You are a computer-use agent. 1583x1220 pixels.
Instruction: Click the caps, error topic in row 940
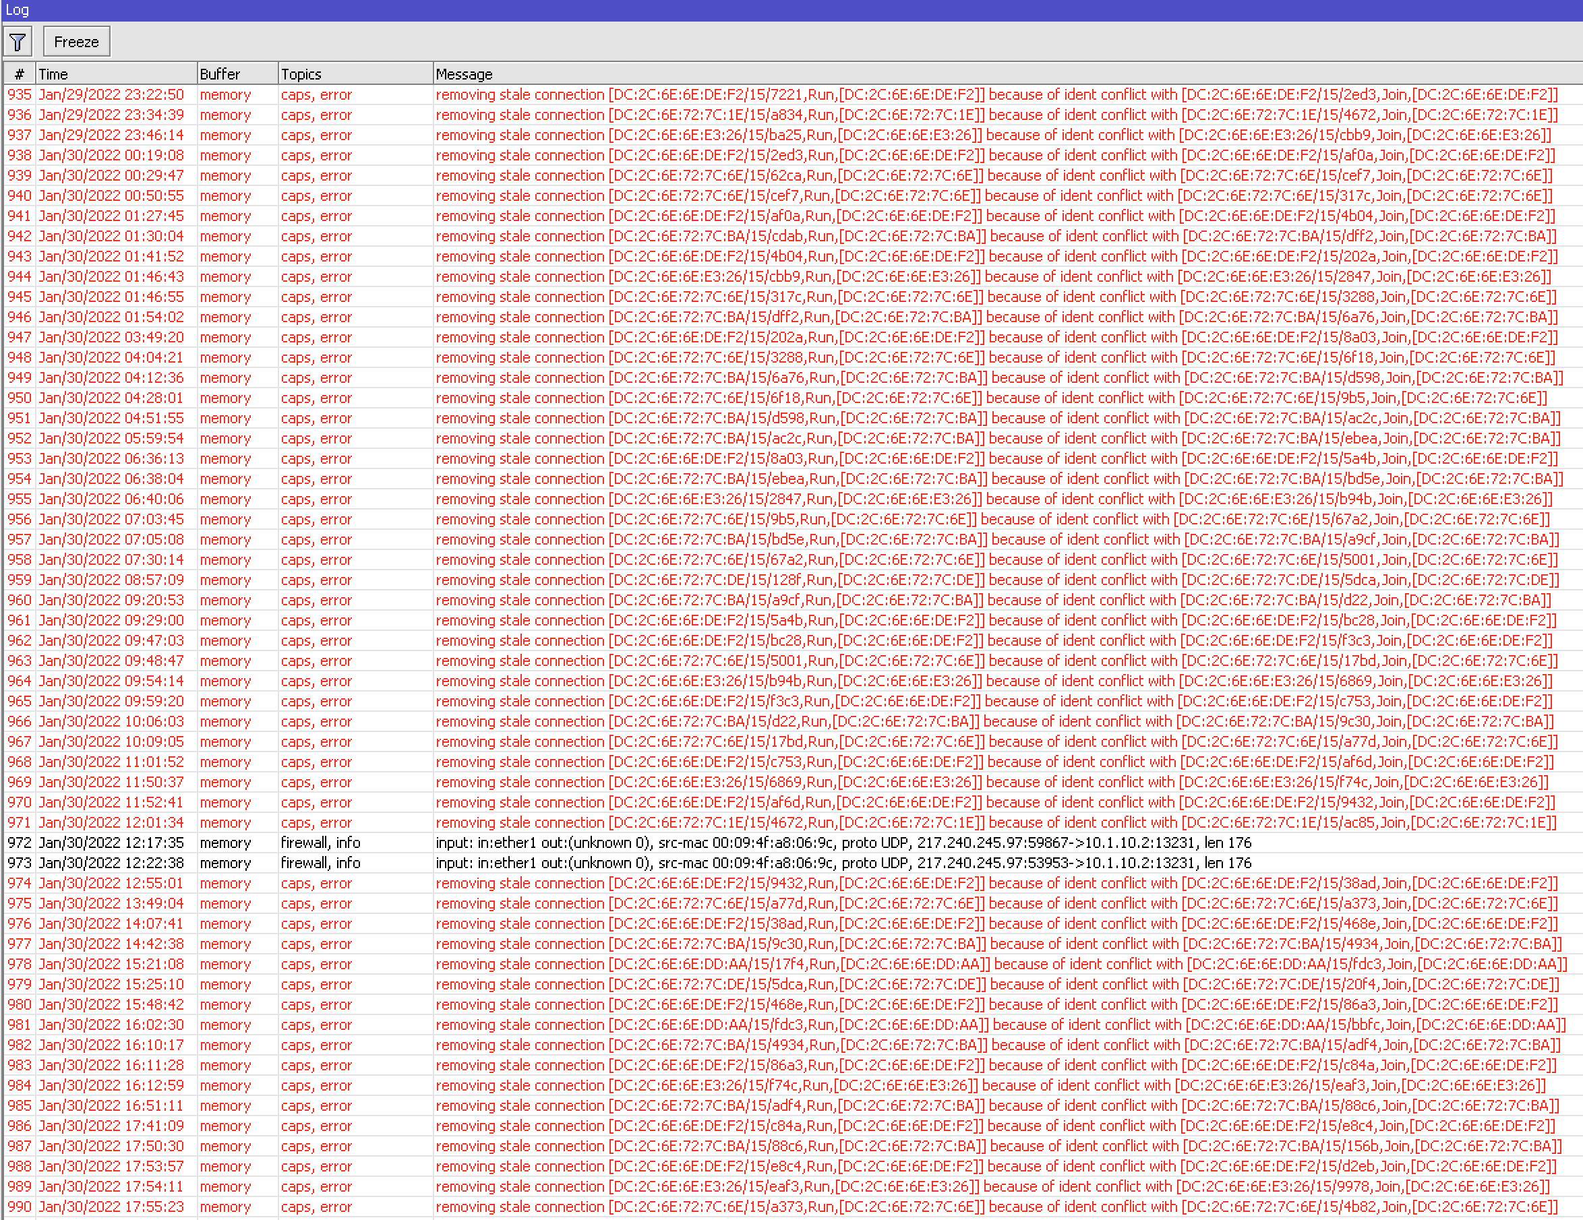(x=316, y=196)
